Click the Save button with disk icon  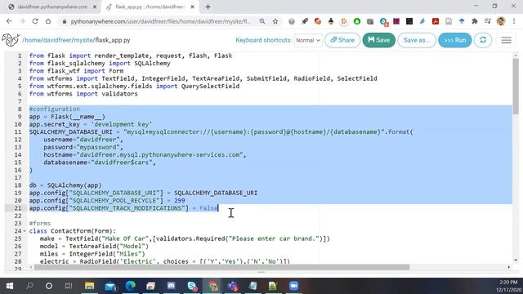click(378, 40)
